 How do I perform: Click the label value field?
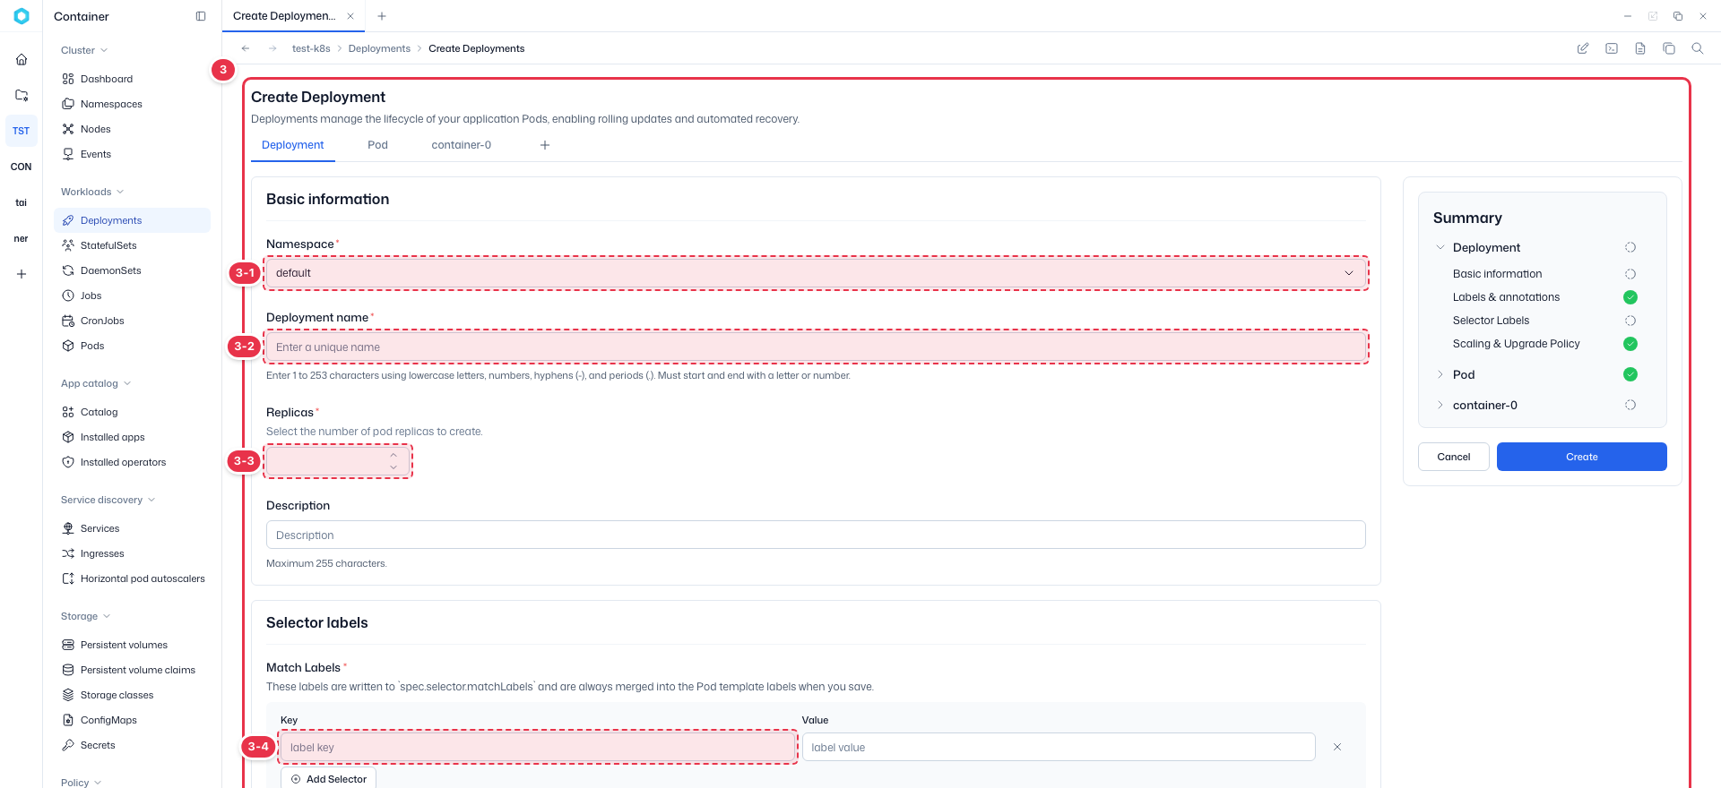pos(1059,747)
